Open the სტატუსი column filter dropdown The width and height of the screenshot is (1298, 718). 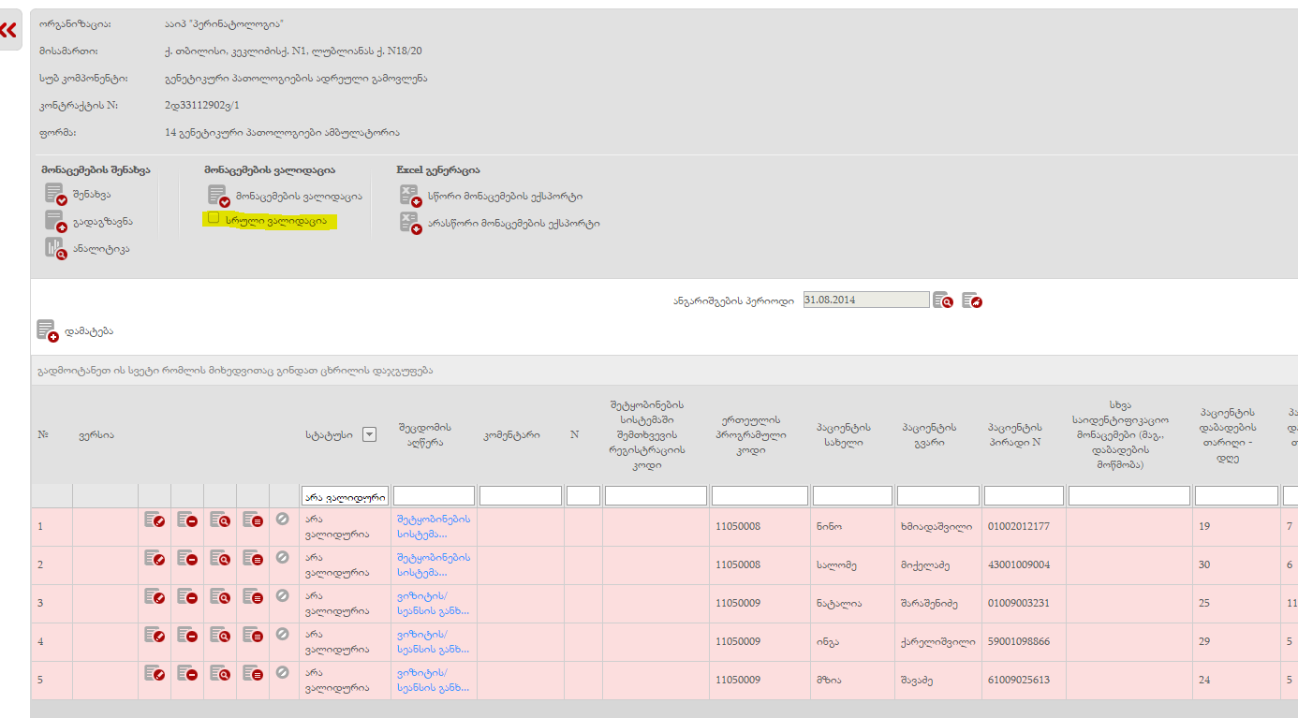(x=369, y=434)
